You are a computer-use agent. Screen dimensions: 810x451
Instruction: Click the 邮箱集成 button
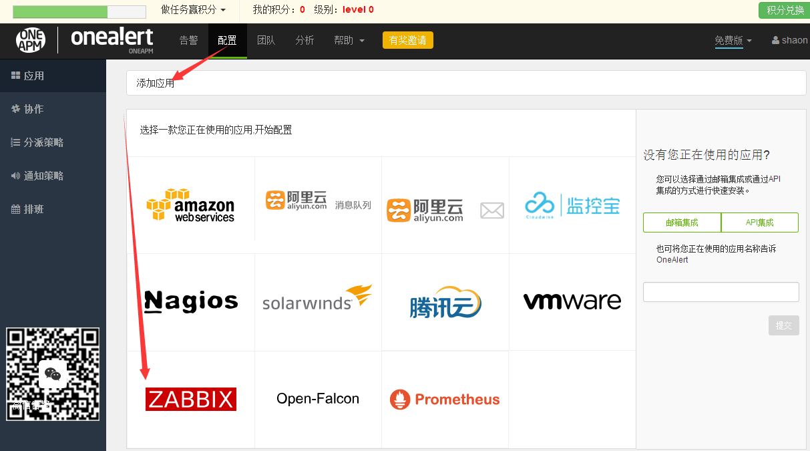click(x=682, y=222)
